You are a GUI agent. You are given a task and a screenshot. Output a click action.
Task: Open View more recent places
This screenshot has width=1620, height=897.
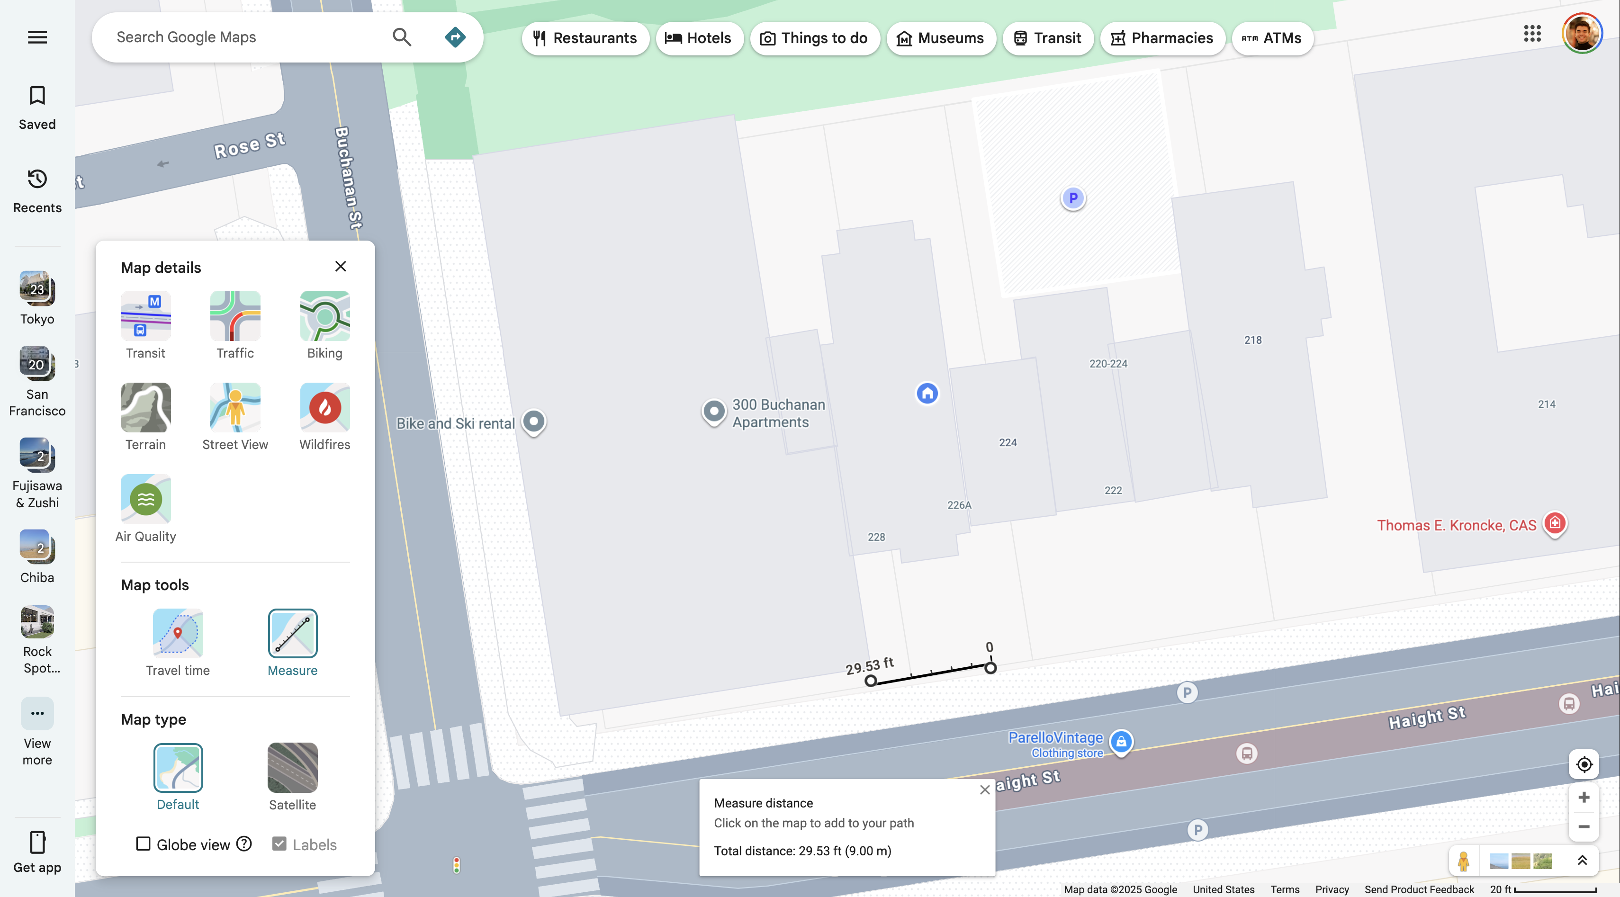click(37, 714)
